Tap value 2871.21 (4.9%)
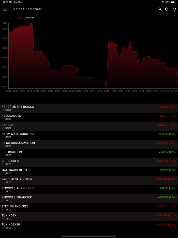The height and width of the screenshot is (238, 178). [x=167, y=188]
